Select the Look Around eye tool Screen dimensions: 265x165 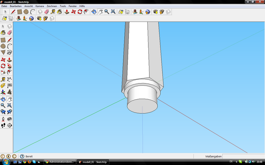pos(10,119)
